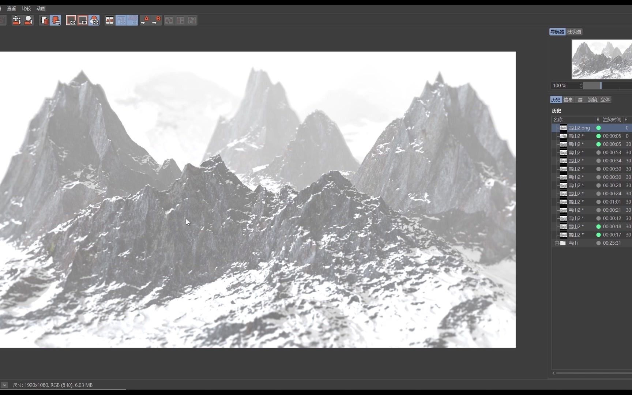Switch to the 柱状图 tab
Viewport: 632px width, 395px height.
[574, 31]
